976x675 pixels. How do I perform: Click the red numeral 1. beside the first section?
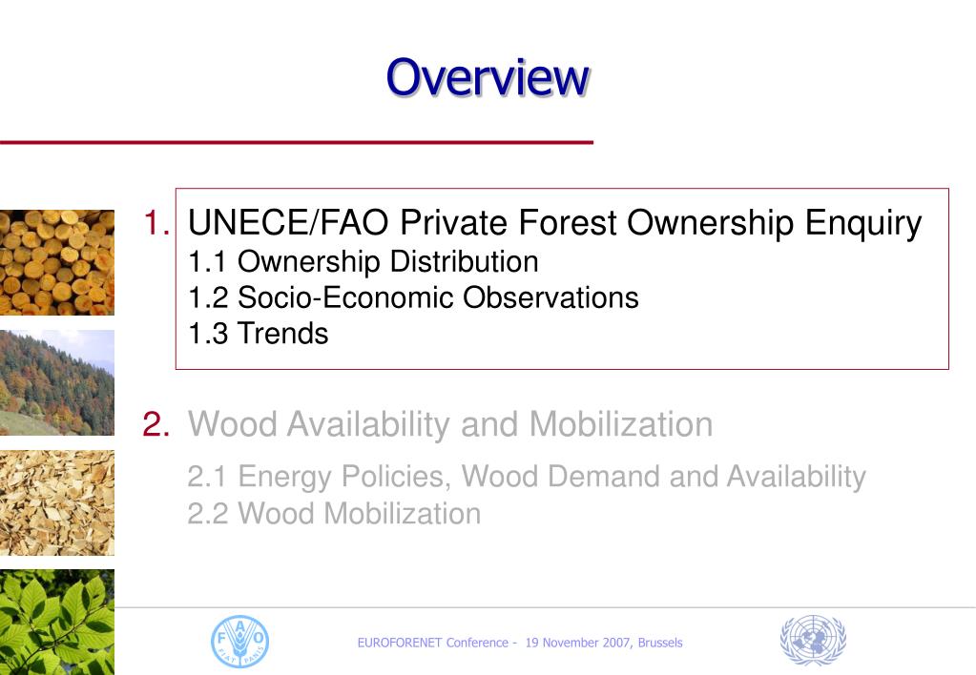[x=156, y=223]
